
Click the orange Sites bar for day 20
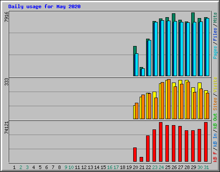pyautogui.click(x=137, y=111)
